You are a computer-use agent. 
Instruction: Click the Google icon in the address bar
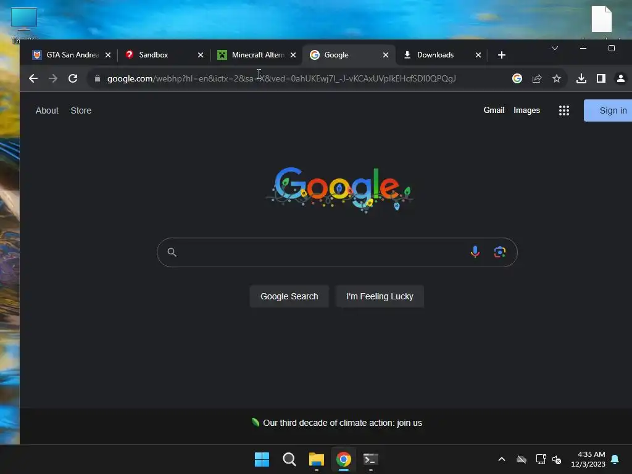click(x=517, y=78)
